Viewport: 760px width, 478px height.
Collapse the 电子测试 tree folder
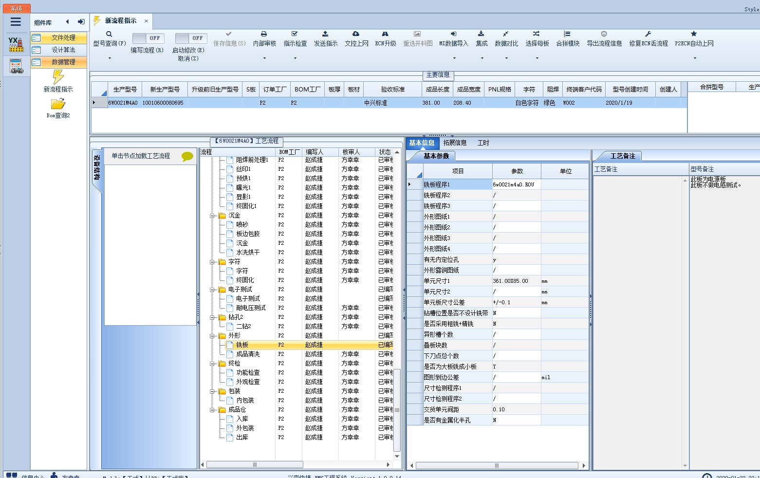pyautogui.click(x=212, y=289)
